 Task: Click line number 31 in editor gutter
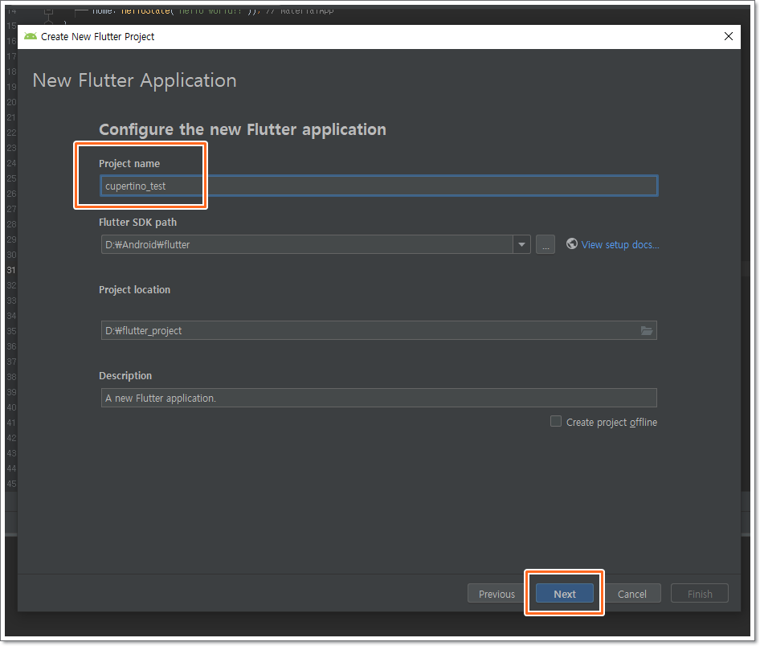pos(11,270)
